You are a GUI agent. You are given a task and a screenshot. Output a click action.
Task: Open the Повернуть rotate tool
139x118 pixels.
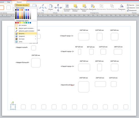tap(122, 8)
